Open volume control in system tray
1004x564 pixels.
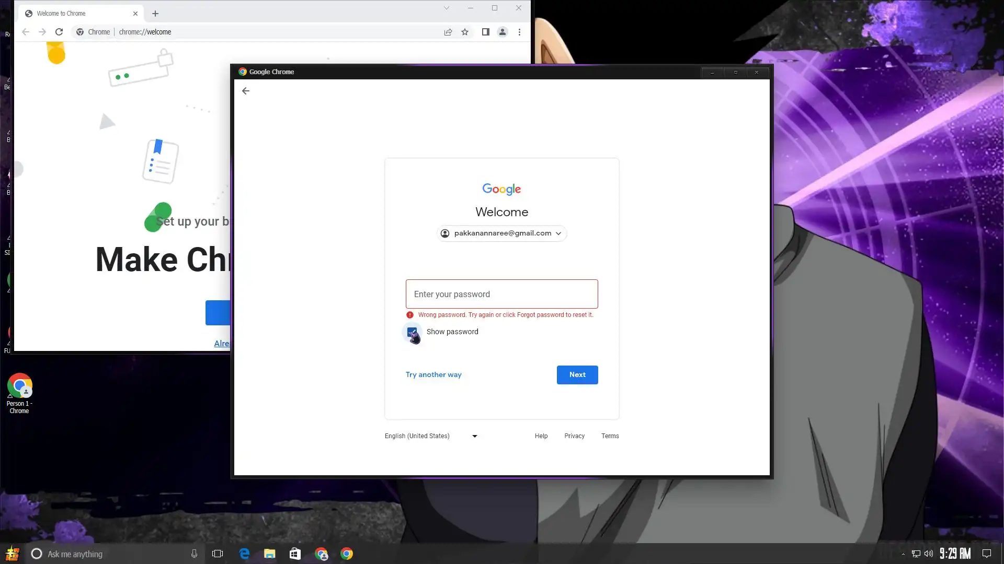tap(929, 554)
